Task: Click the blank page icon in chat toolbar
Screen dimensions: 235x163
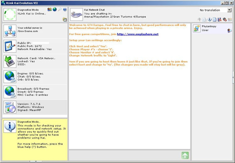Action: tap(215, 19)
